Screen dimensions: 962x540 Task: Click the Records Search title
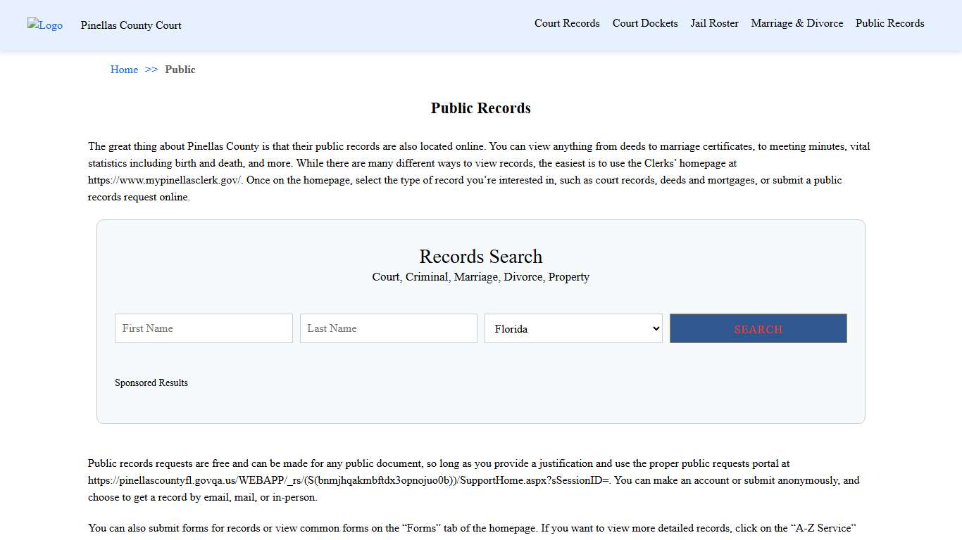(480, 257)
